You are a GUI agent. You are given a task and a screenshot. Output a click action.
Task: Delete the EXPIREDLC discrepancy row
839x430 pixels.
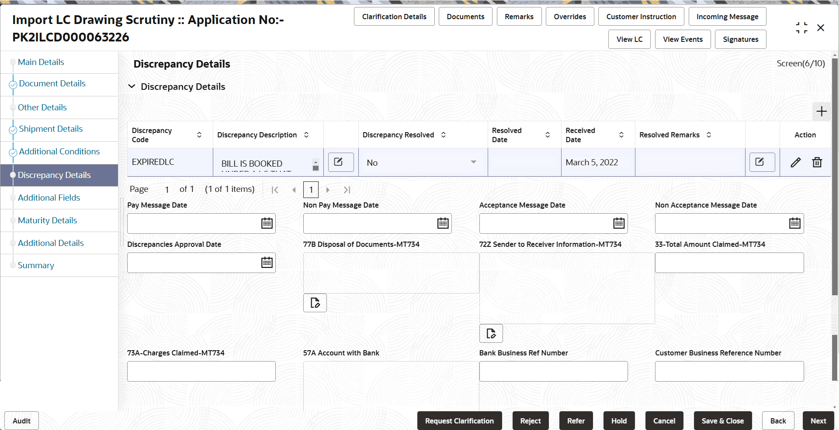click(x=817, y=162)
